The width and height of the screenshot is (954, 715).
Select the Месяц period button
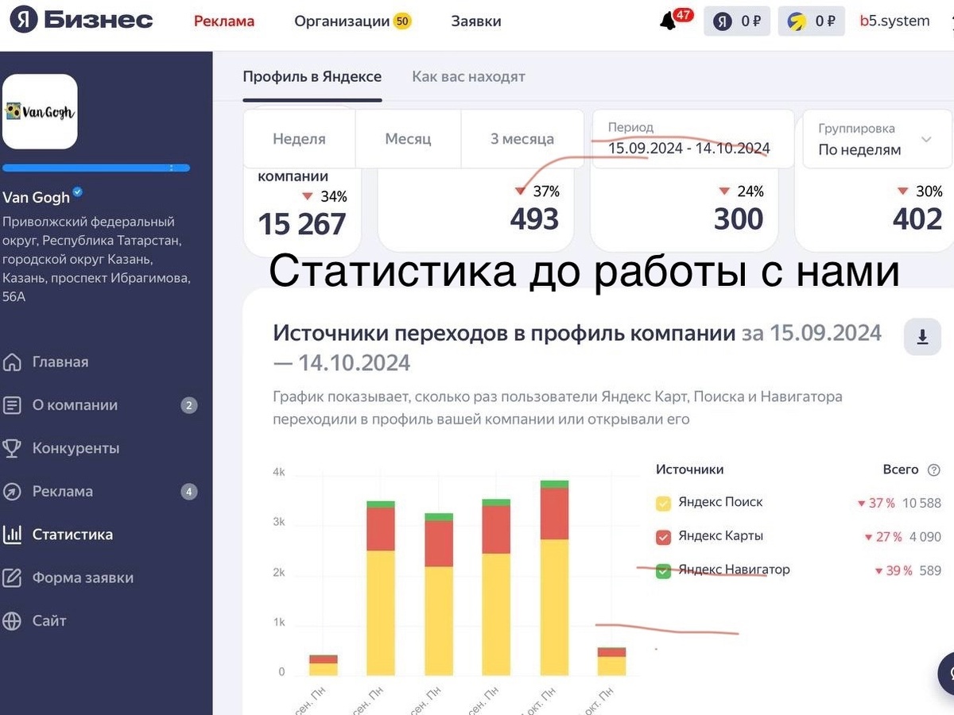click(407, 138)
